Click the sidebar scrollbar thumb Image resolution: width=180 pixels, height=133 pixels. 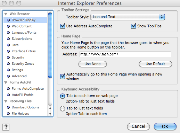[x=50, y=45]
